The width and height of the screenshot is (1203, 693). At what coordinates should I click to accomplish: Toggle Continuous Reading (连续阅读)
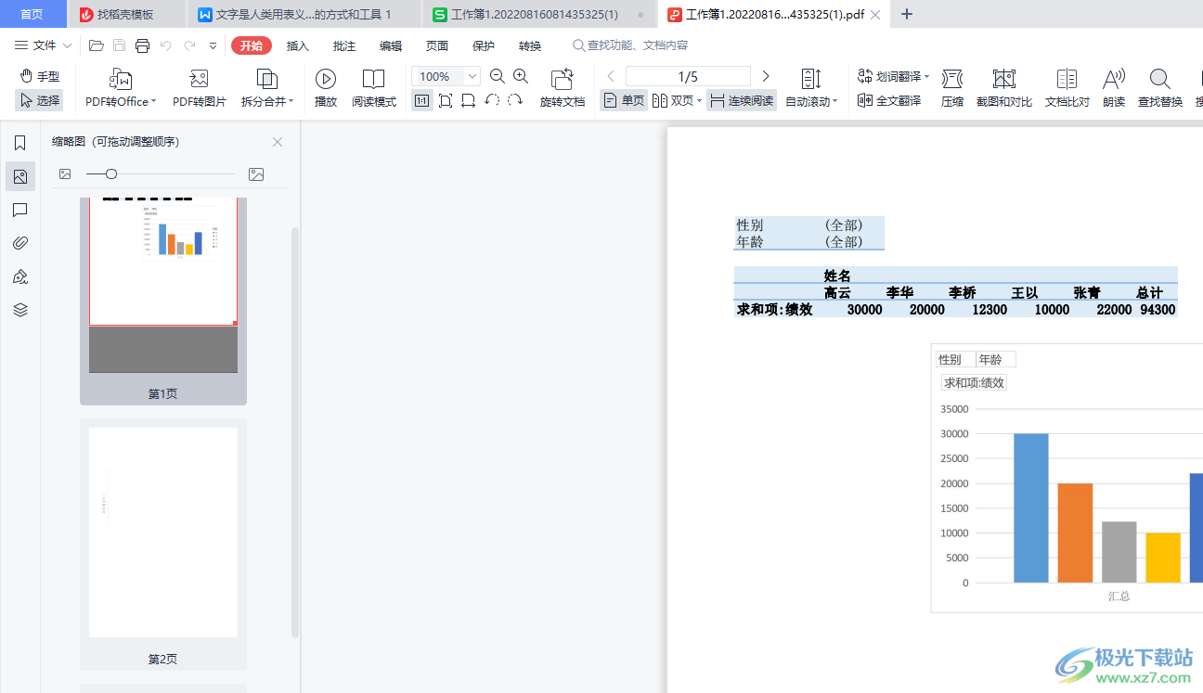[742, 100]
